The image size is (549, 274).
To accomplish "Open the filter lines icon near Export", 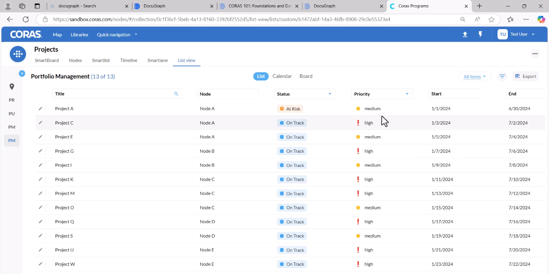I will pyautogui.click(x=502, y=76).
